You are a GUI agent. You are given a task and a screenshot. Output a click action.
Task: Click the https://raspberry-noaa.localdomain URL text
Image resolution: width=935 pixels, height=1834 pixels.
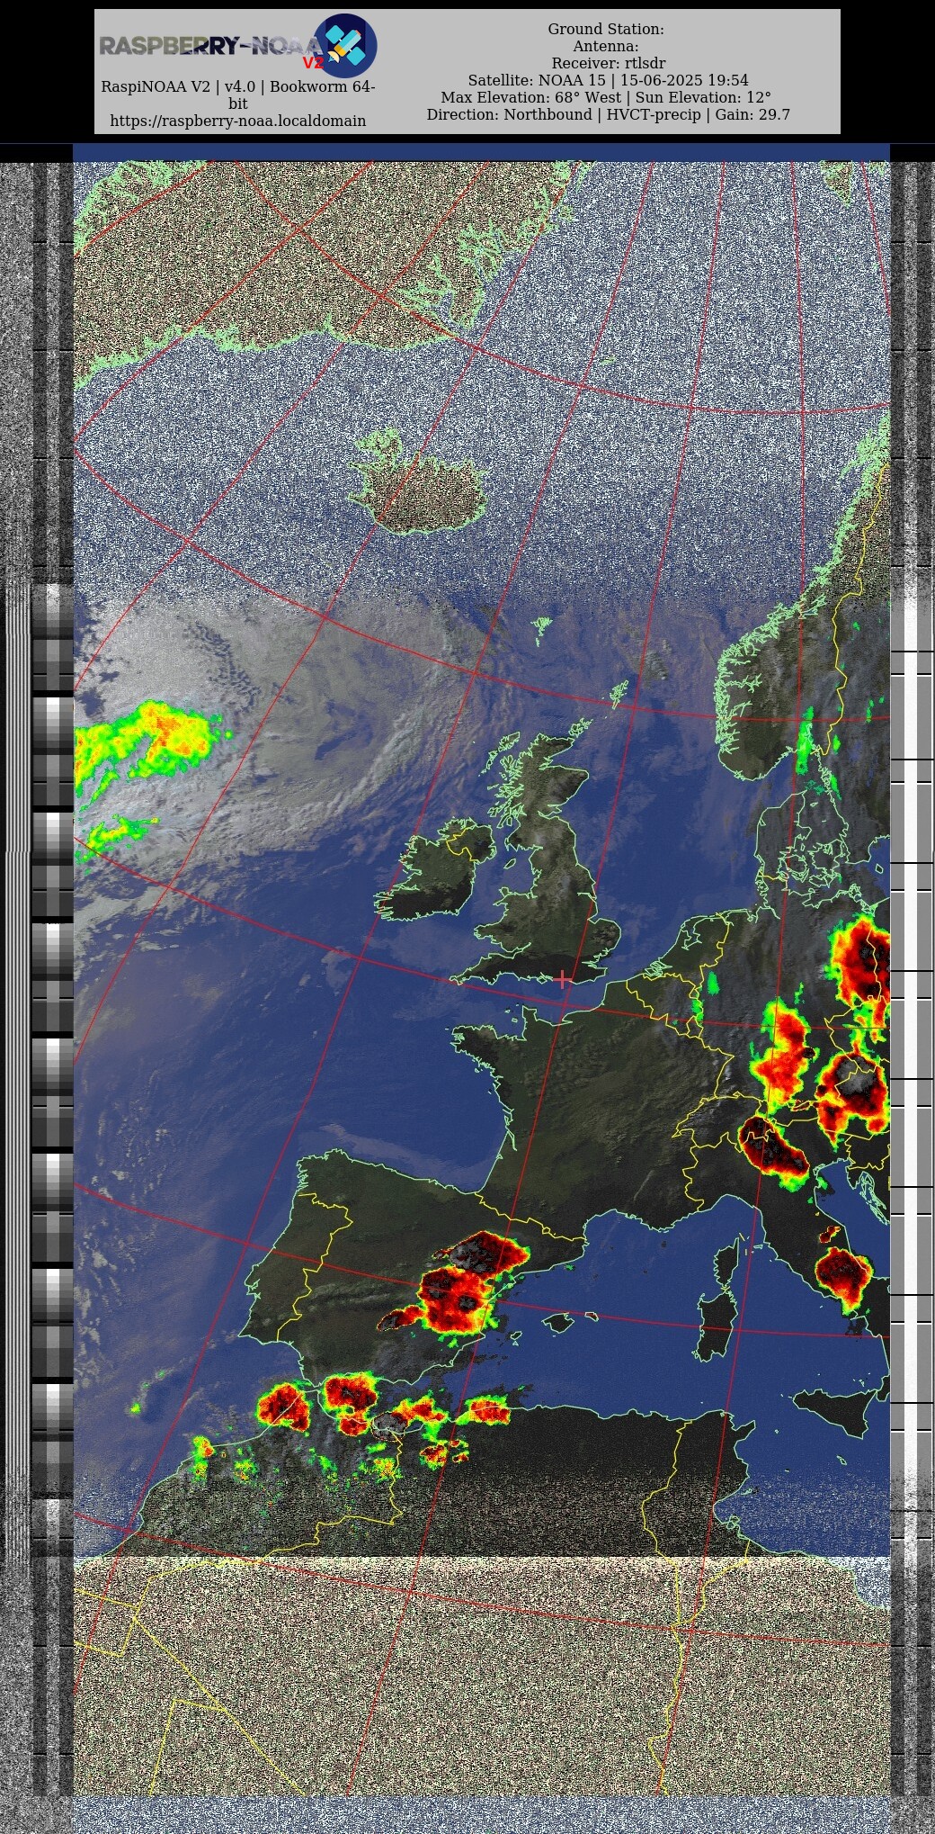click(x=238, y=121)
